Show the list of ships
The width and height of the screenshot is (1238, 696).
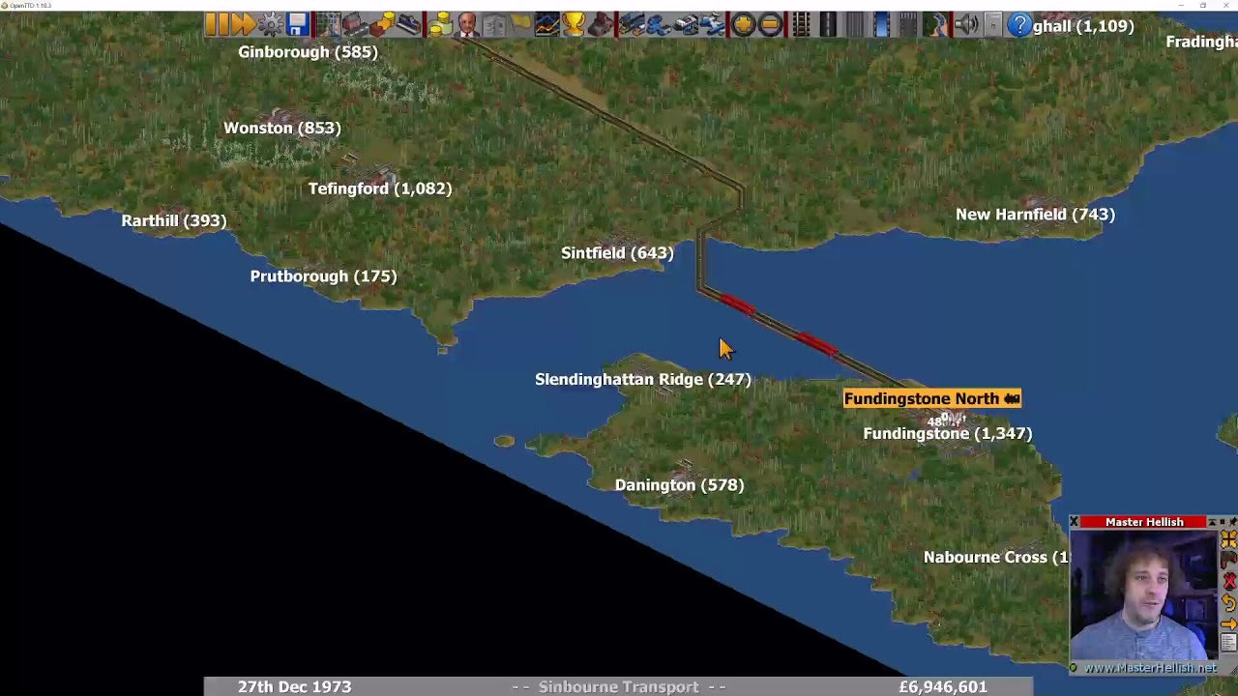click(x=687, y=25)
